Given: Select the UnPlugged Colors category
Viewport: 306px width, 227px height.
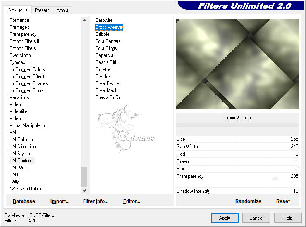Looking at the screenshot, I should pos(27,69).
